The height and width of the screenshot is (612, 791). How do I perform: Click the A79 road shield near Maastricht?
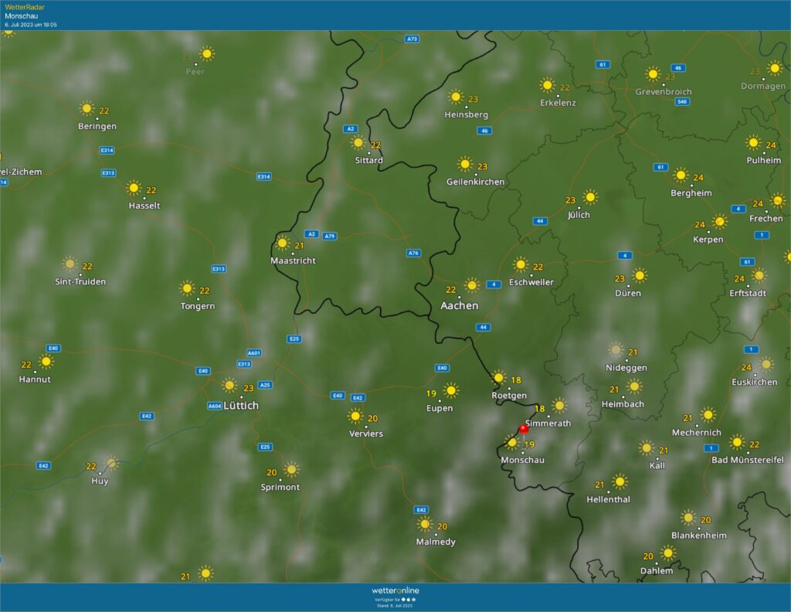330,236
